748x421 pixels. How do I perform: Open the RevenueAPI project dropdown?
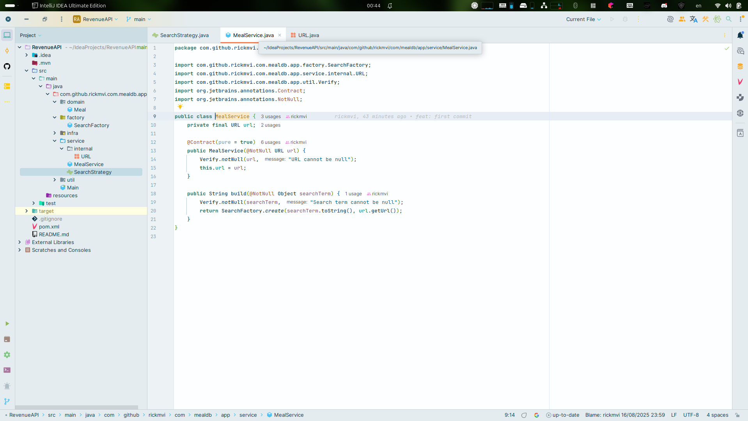point(96,19)
